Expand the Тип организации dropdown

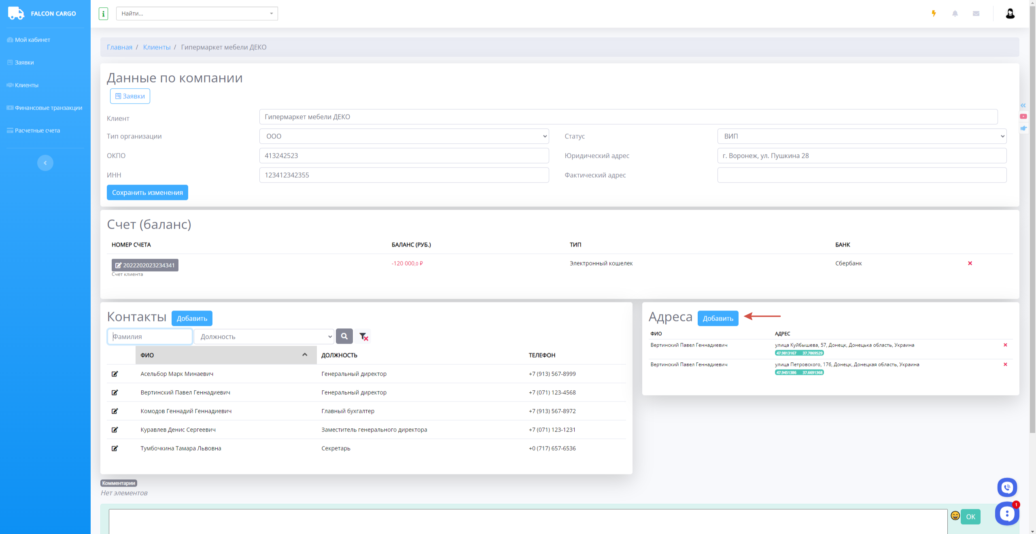click(404, 136)
